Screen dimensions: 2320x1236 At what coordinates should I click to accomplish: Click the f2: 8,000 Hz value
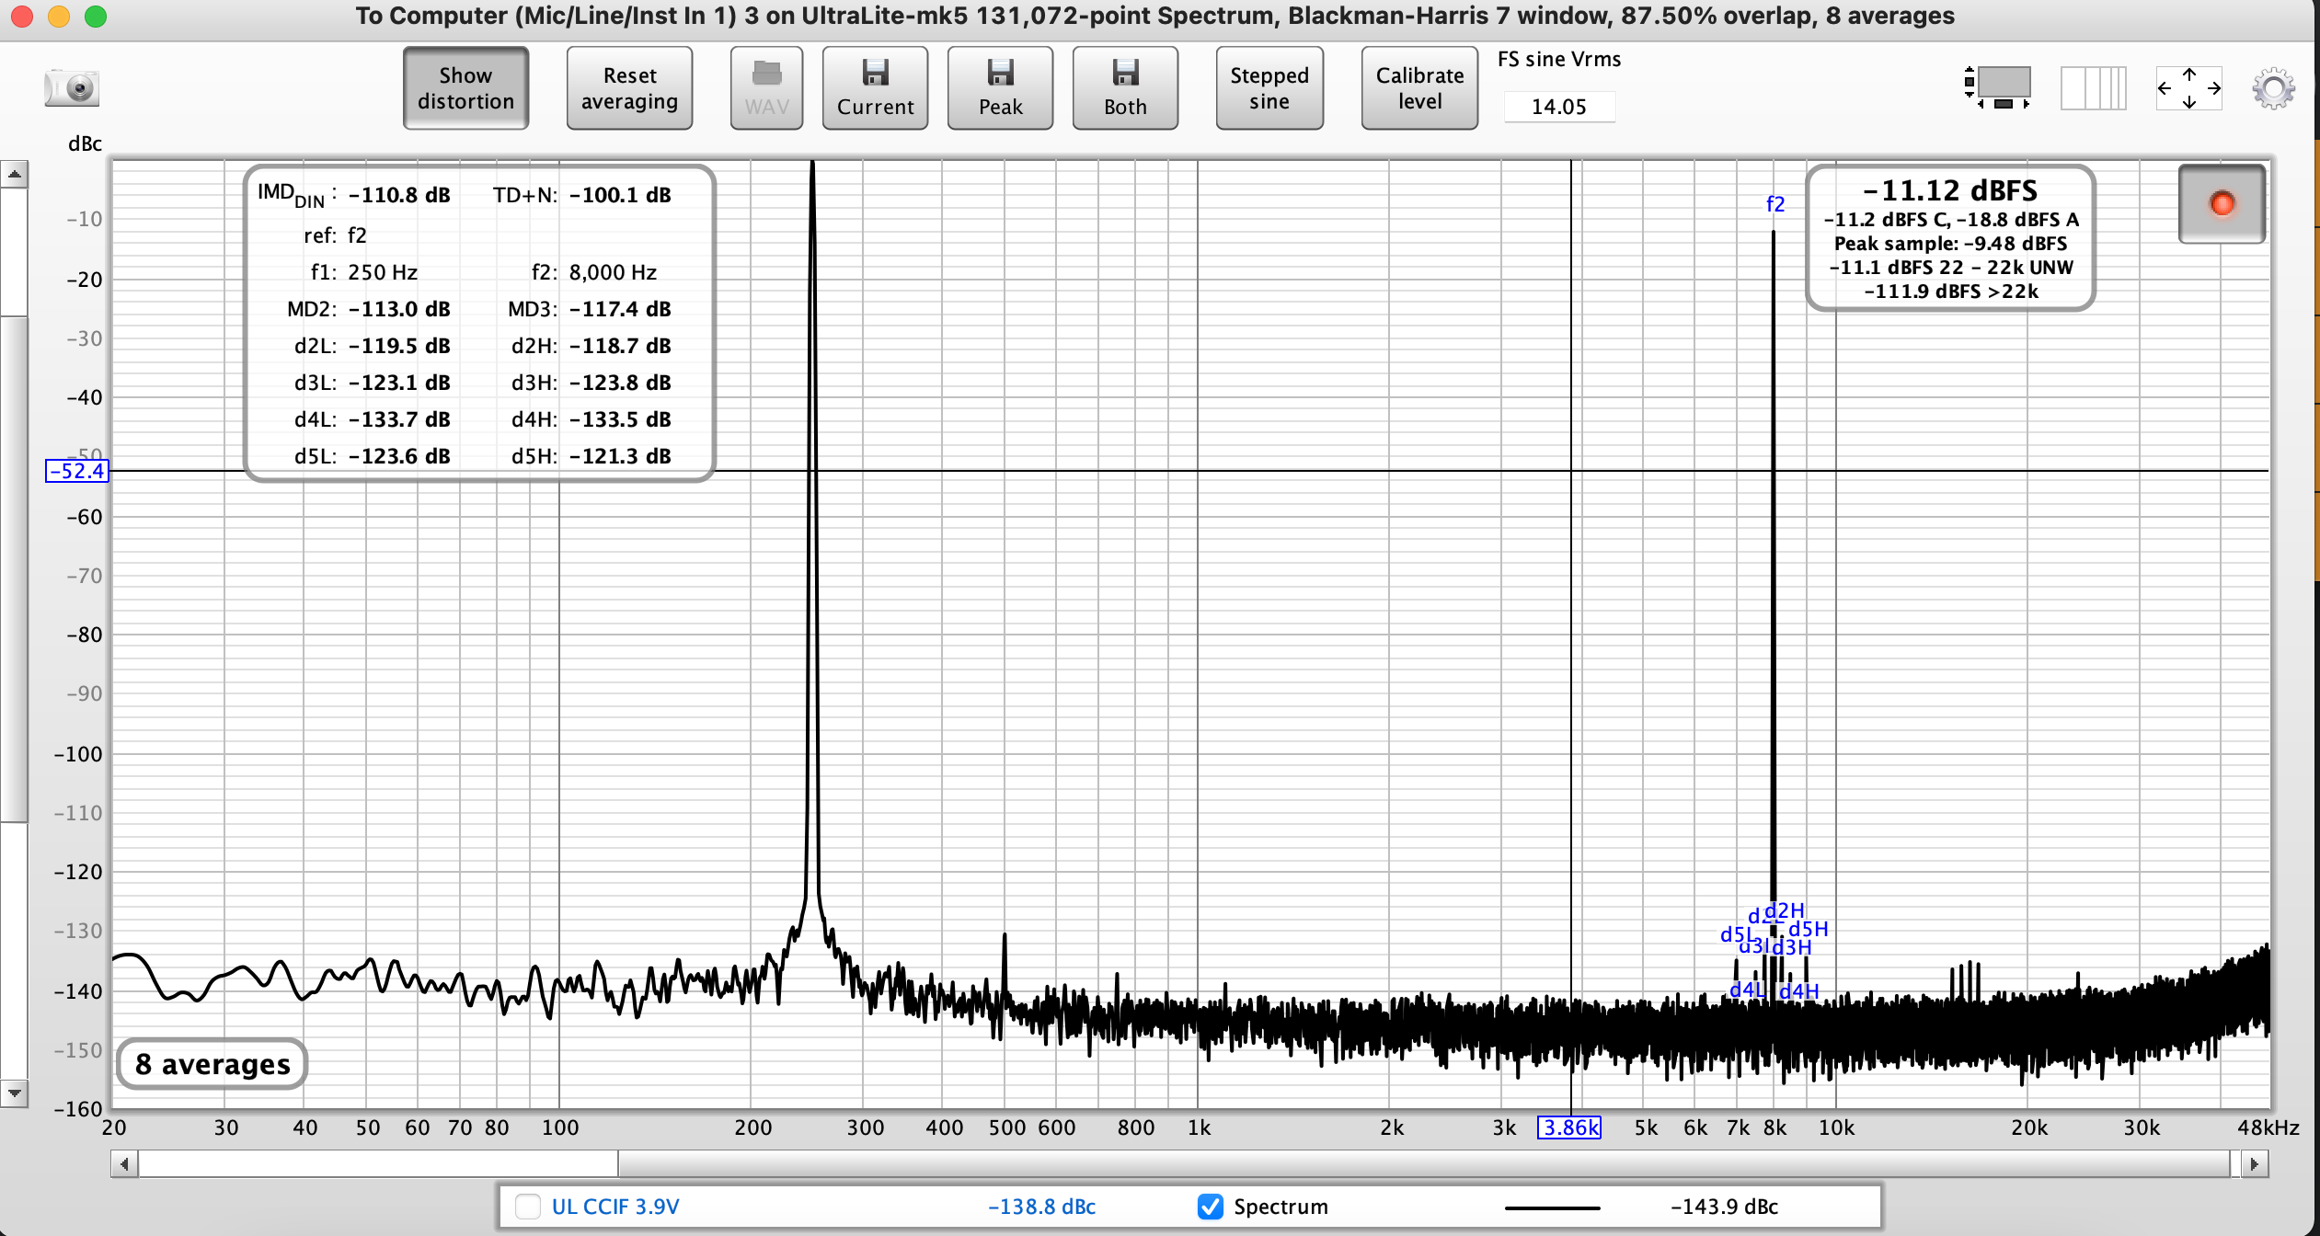coord(613,272)
